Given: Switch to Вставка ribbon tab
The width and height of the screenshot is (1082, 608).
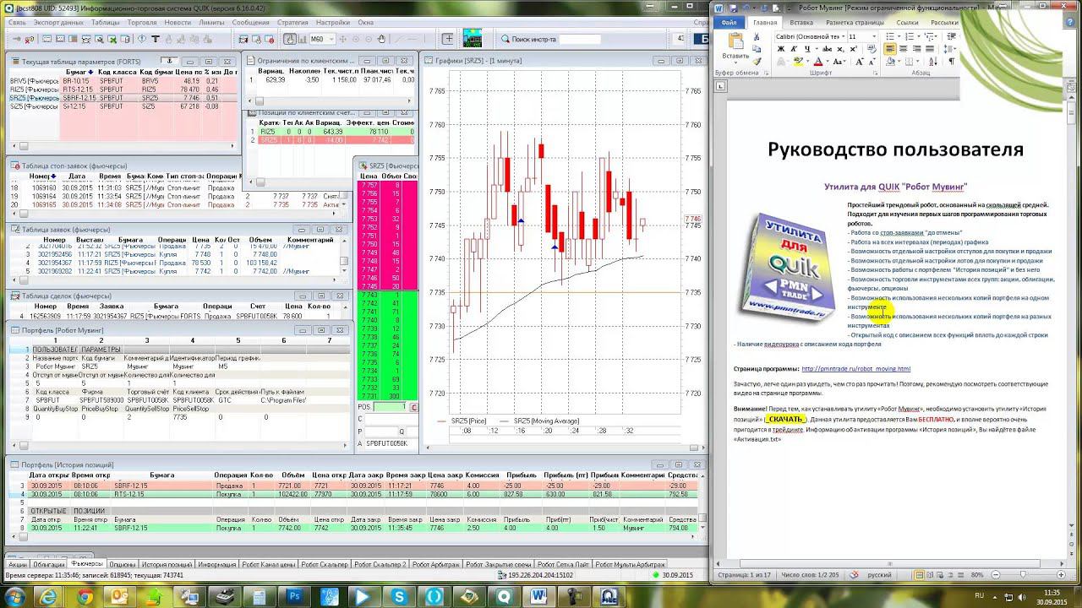Looking at the screenshot, I should (801, 23).
